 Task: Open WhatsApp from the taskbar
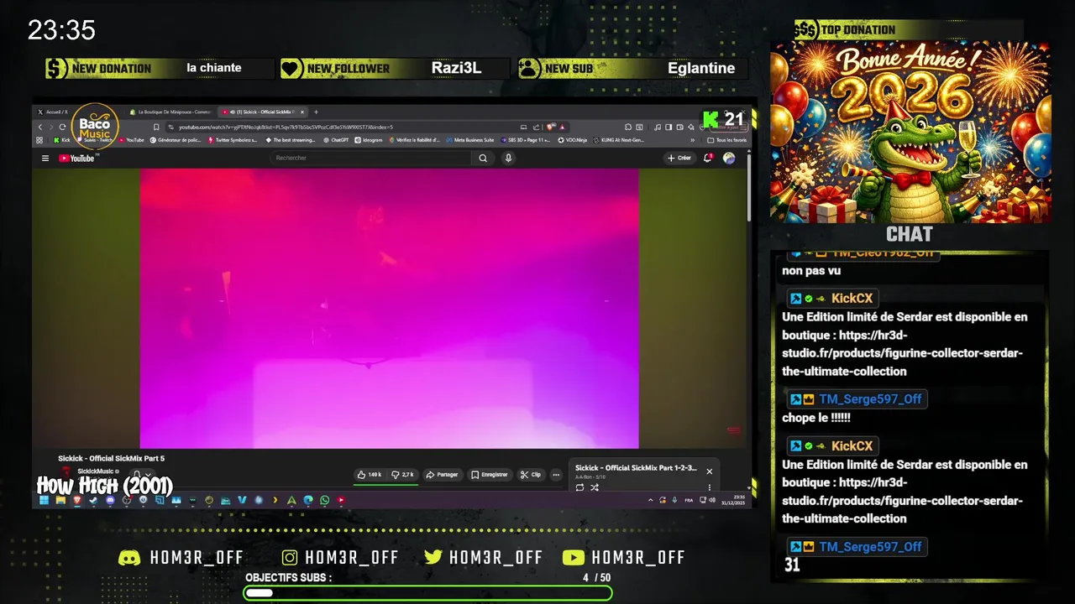tap(324, 500)
